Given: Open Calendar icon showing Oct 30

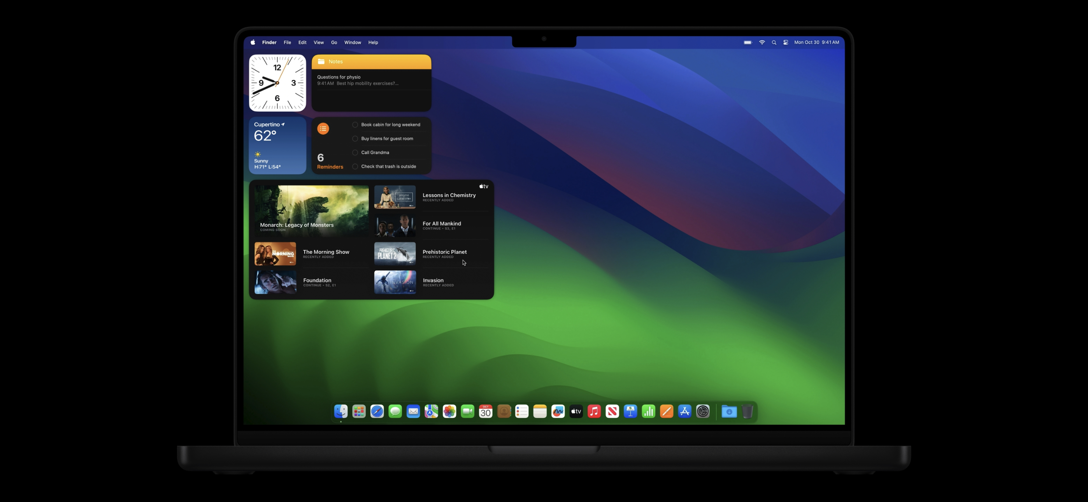Looking at the screenshot, I should pyautogui.click(x=486, y=411).
